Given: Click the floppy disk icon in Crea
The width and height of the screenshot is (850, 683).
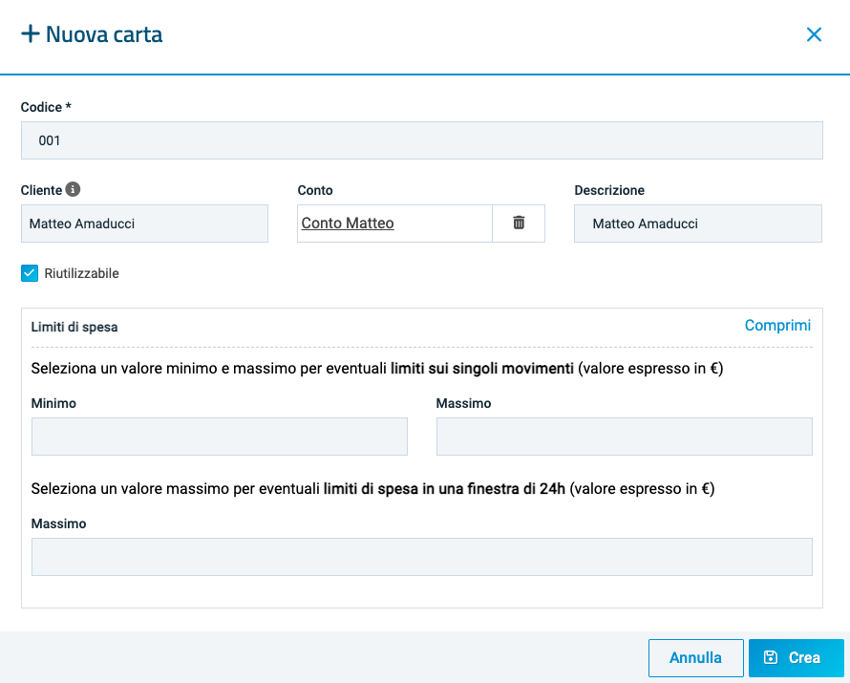Looking at the screenshot, I should coord(771,658).
